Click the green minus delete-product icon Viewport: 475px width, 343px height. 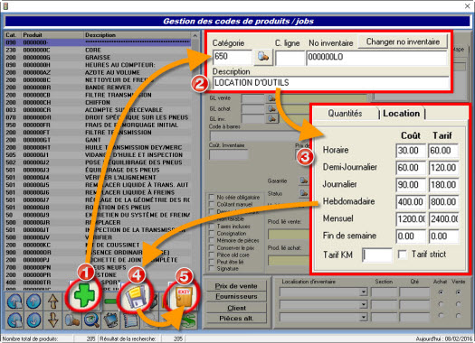(x=110, y=301)
